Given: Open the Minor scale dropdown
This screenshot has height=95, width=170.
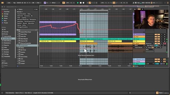Looking at the screenshot, I should pos(56,3).
